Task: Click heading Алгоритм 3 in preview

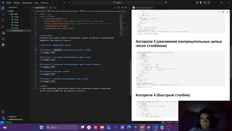Action: [x=179, y=44]
